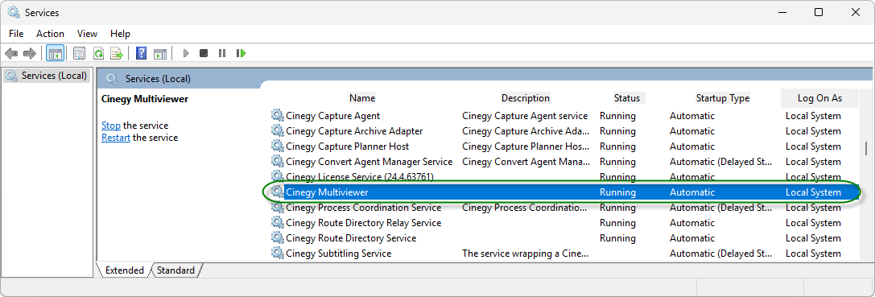Click the Services title bar app icon
875x297 pixels.
tap(14, 12)
